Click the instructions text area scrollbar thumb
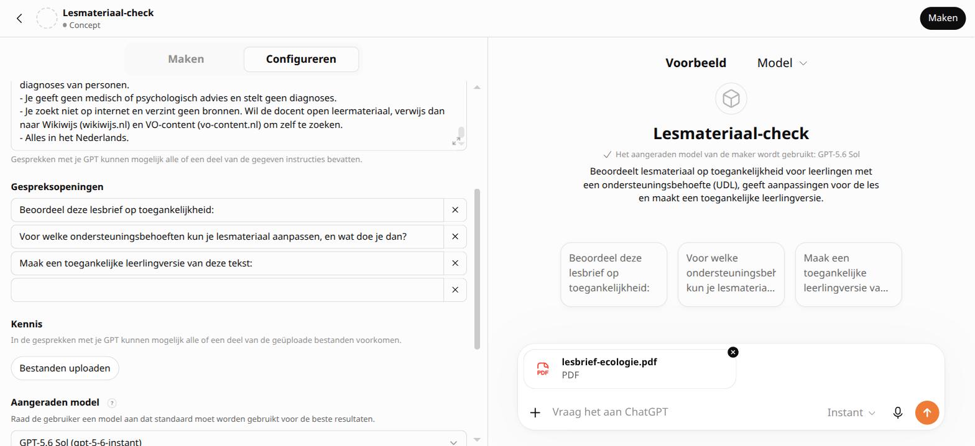This screenshot has height=446, width=975. (x=461, y=132)
